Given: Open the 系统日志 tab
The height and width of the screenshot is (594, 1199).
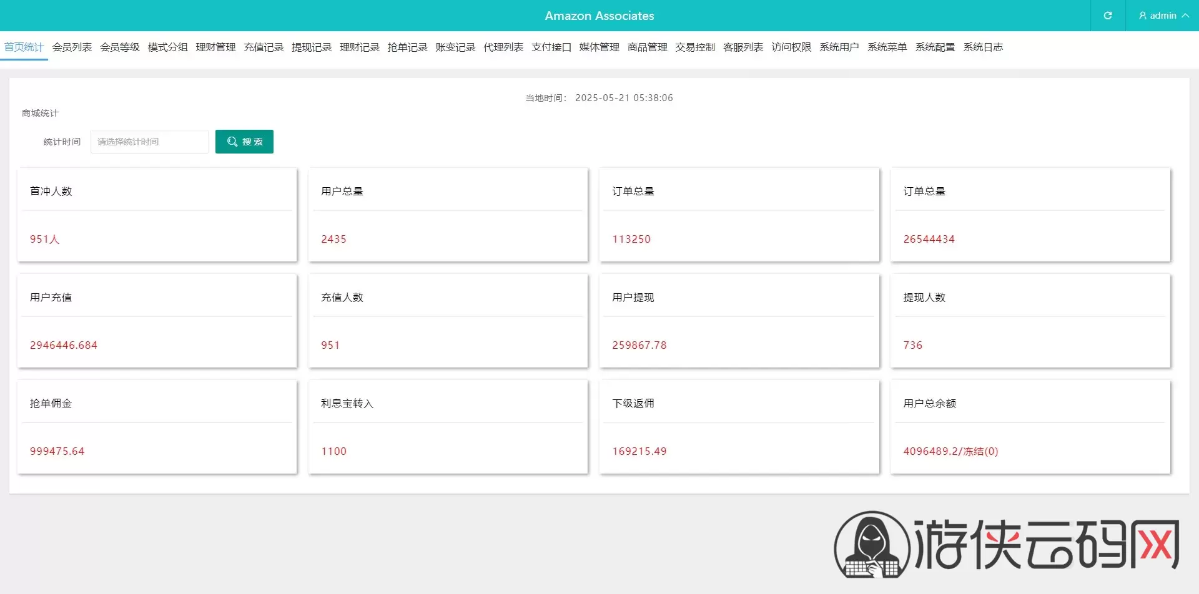Looking at the screenshot, I should [x=983, y=47].
